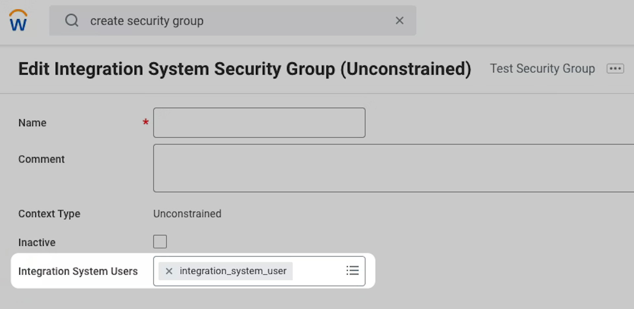
Task: Click the Context Type label
Action: [49, 214]
